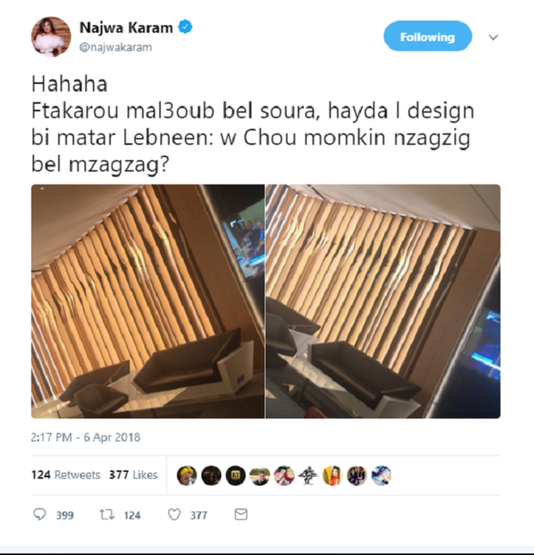Toggle the Following button
The image size is (534, 555).
(x=428, y=36)
